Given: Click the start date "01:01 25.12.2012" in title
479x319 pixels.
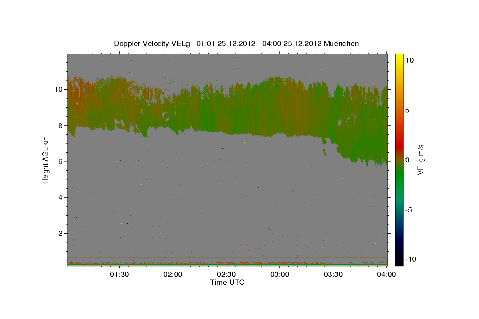Looking at the screenshot, I should point(225,43).
